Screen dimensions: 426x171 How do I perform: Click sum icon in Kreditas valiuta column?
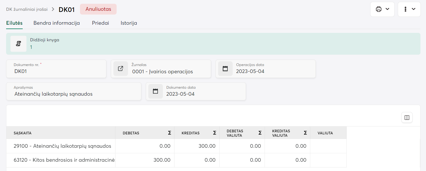pos(305,133)
